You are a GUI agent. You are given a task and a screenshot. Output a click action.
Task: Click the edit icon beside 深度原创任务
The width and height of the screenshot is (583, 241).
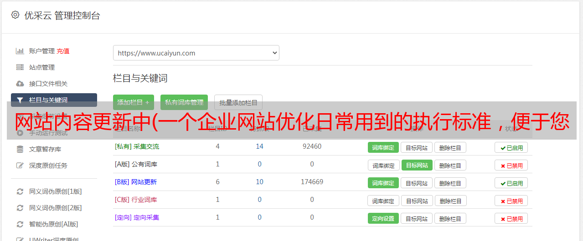click(x=20, y=166)
